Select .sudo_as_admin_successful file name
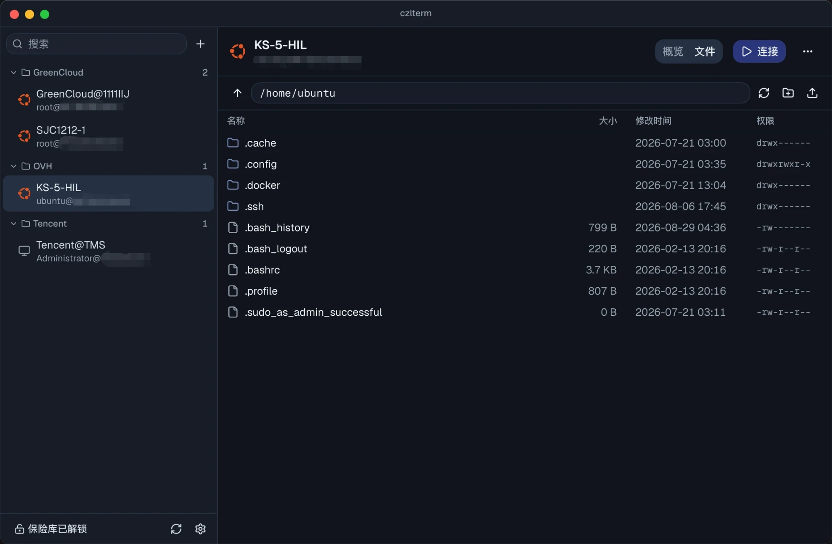The height and width of the screenshot is (544, 832). tap(313, 312)
